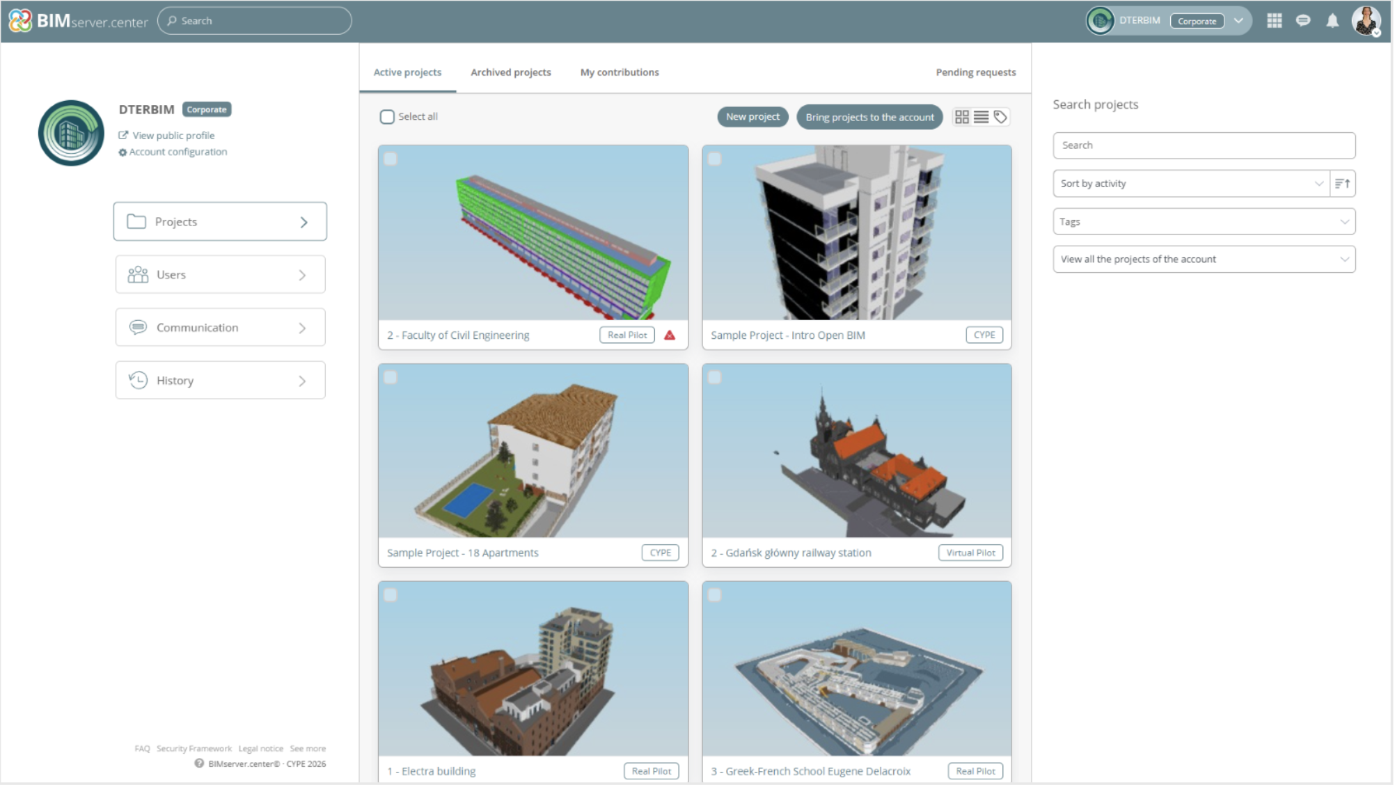Expand the History section chevron
This screenshot has height=785, width=1395.
click(x=302, y=381)
